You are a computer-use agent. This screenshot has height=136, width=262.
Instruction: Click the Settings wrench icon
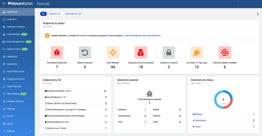4,131
